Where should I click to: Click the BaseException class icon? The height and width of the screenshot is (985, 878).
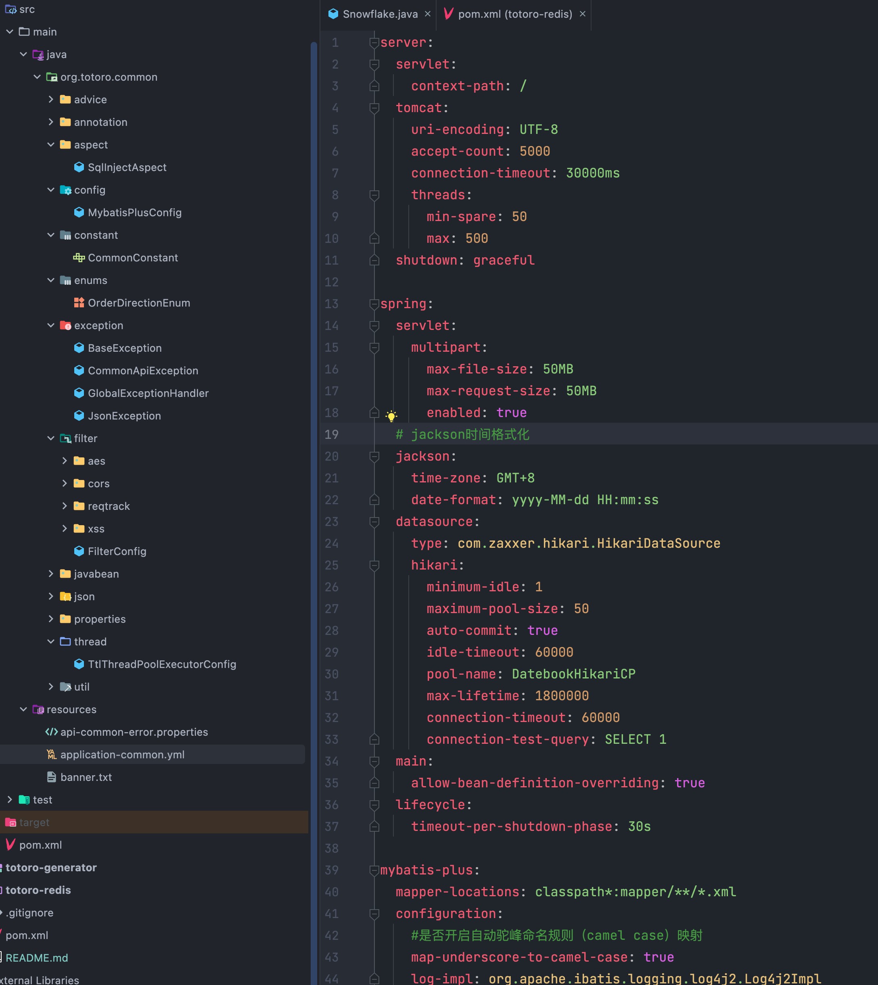click(x=79, y=348)
